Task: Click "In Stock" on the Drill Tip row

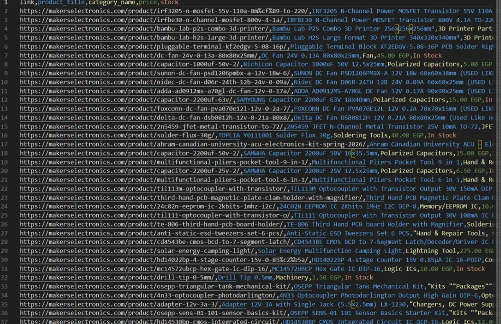Action: click(359, 277)
